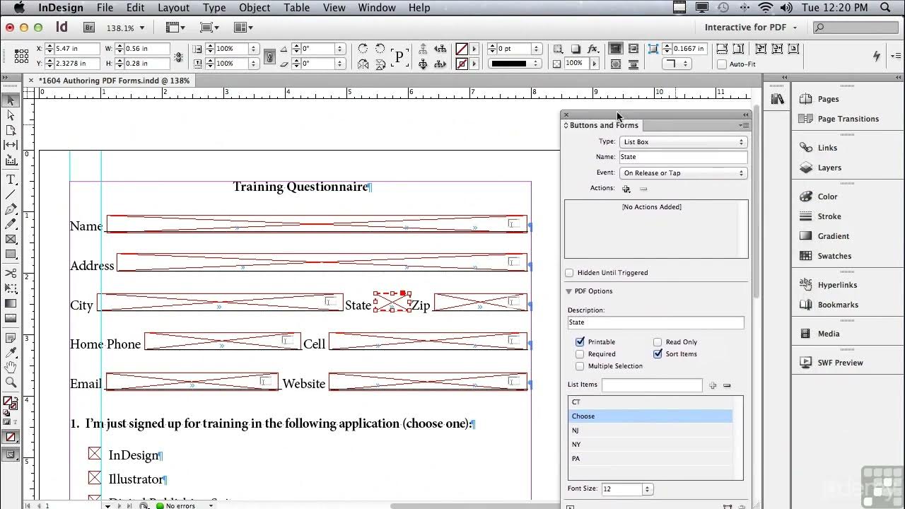Image resolution: width=905 pixels, height=509 pixels.
Task: Uncheck the Sort Items checkbox
Action: tap(658, 353)
